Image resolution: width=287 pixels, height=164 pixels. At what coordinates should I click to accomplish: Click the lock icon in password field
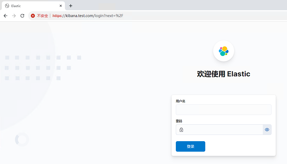(x=181, y=130)
